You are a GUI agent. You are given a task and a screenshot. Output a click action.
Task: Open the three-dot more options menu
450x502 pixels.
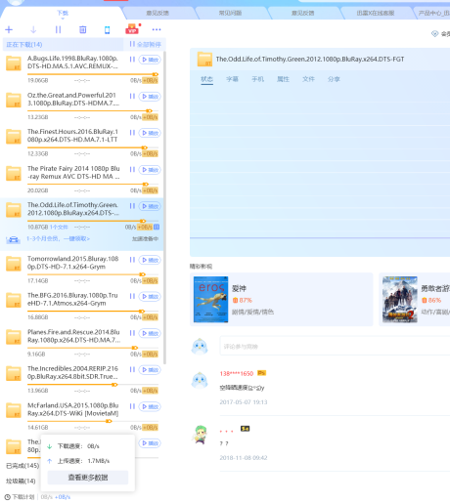(x=157, y=29)
